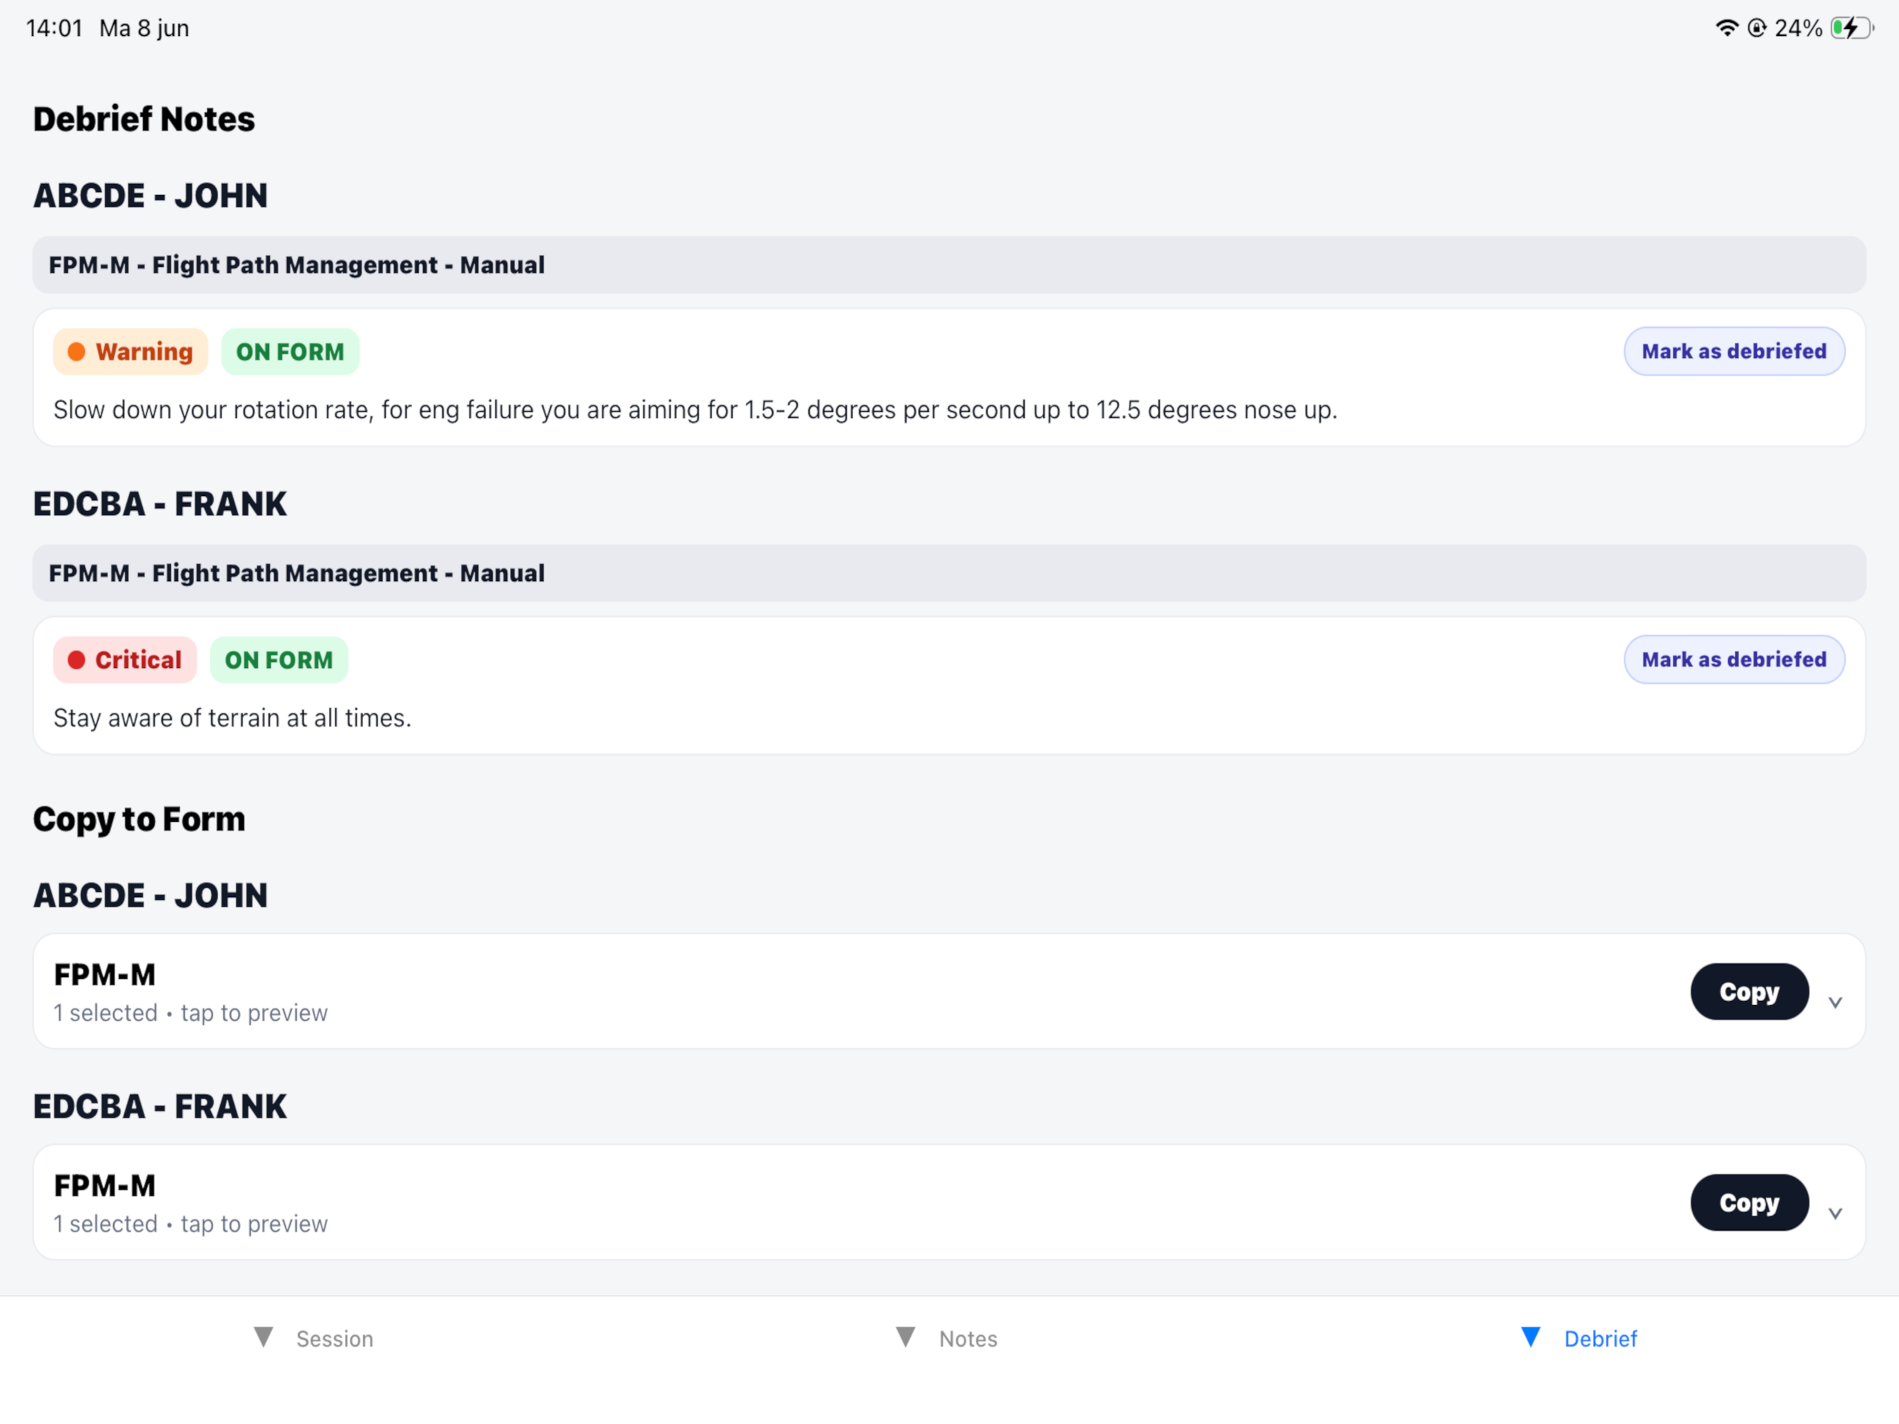
Task: Mark Frank's Critical note as debriefed
Action: 1733,659
